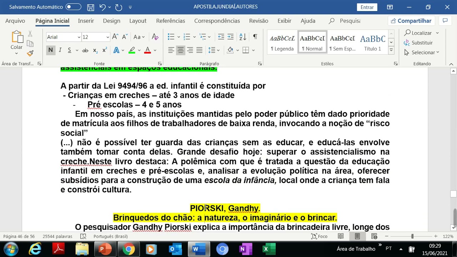The image size is (457, 257).
Task: Sort text A to Z icon
Action: click(x=242, y=37)
